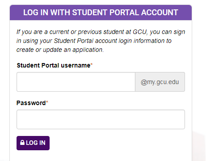206x161 pixels.
Task: Click the '@' symbol in the email suffix
Action: pyautogui.click(x=144, y=82)
